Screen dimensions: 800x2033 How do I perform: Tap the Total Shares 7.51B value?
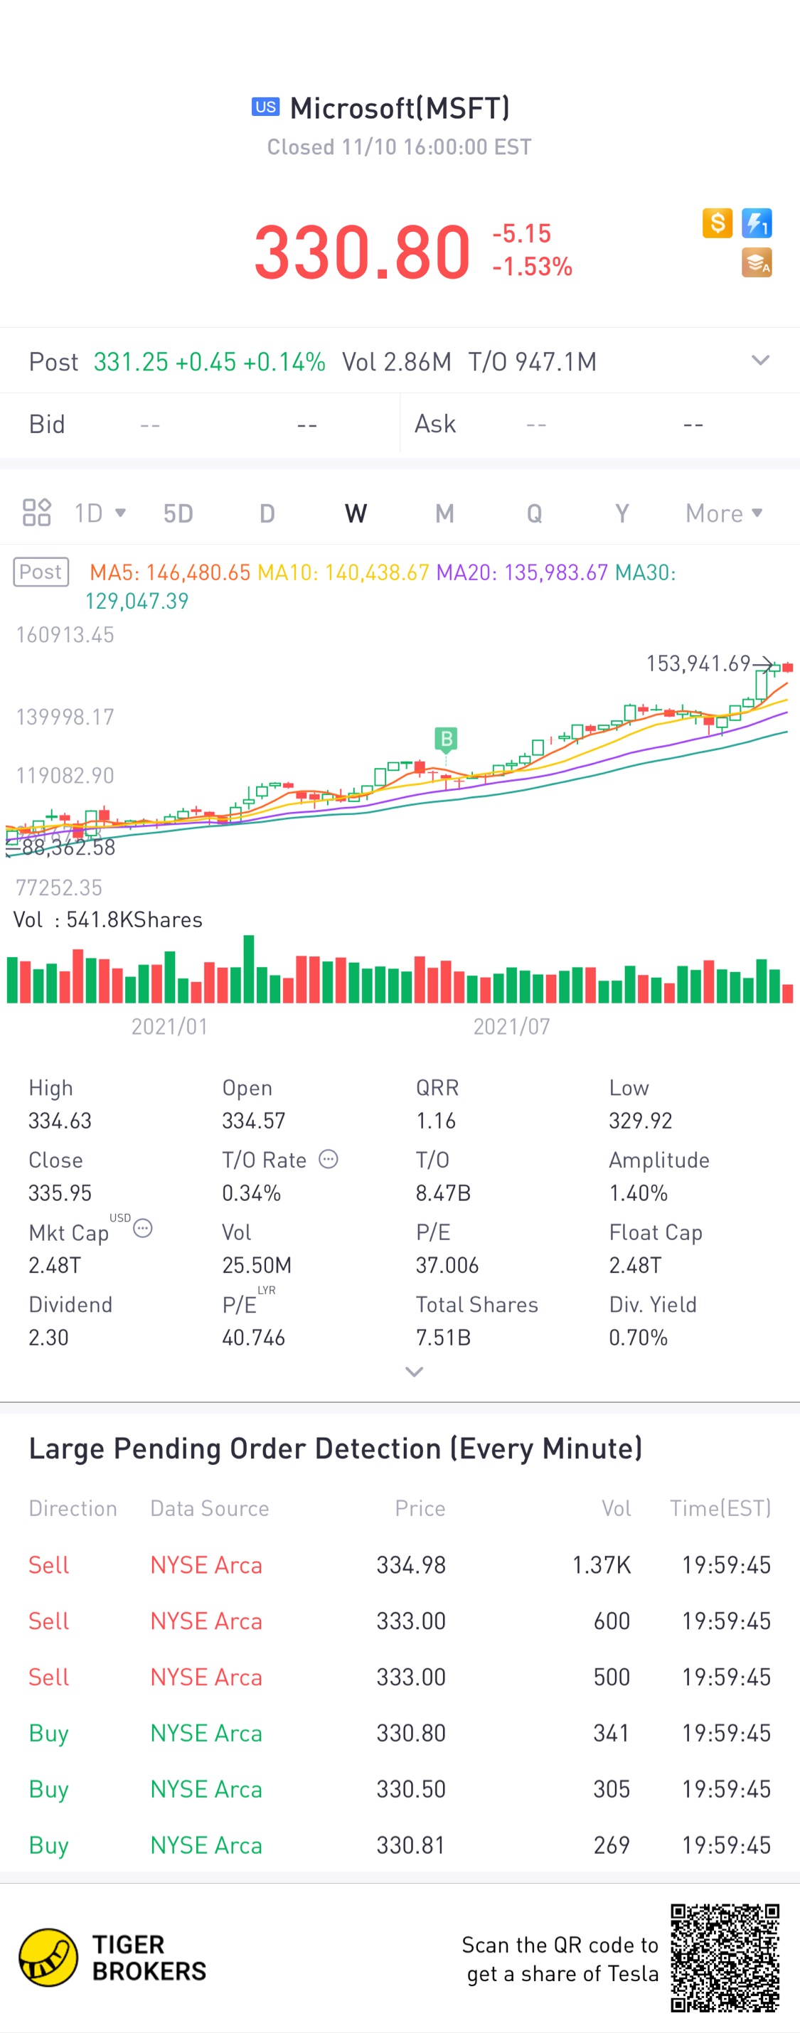[x=444, y=1338]
